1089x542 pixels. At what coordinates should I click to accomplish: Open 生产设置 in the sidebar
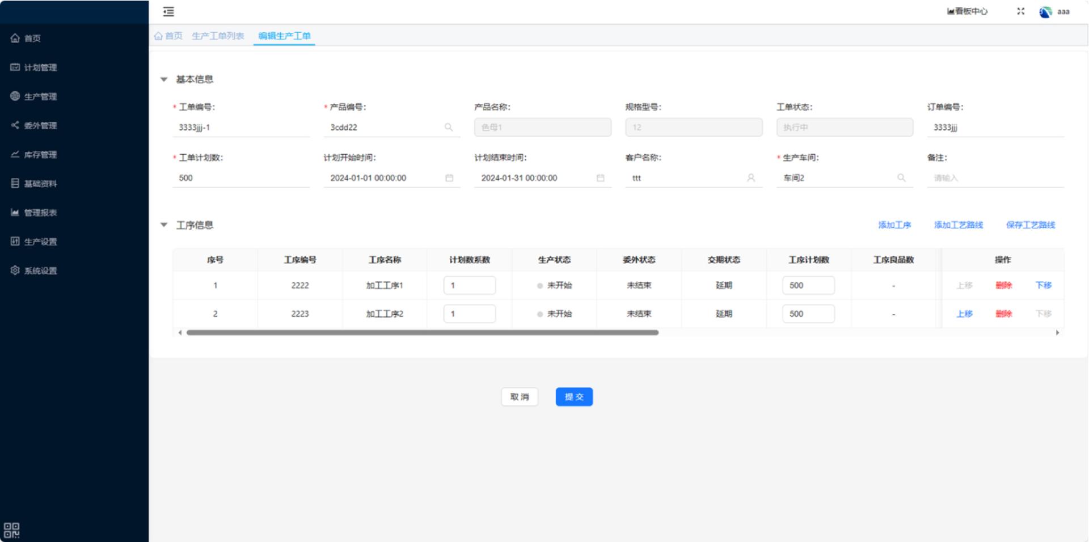34,242
